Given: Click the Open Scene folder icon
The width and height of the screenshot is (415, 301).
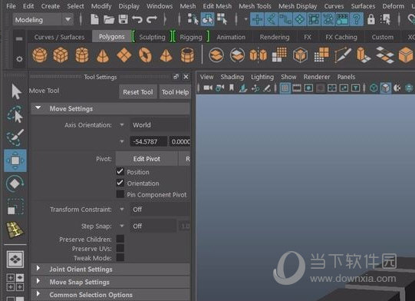Looking at the screenshot, I should [109, 19].
